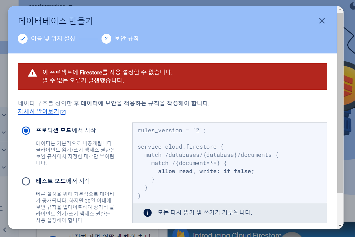The height and width of the screenshot is (237, 355).
Task: Click the completed step checkmark icon
Action: [x=23, y=39]
